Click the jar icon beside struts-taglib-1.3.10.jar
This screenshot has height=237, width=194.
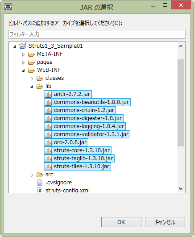[x=48, y=158]
